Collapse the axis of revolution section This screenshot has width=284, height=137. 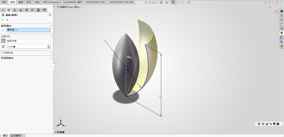pos(51,26)
